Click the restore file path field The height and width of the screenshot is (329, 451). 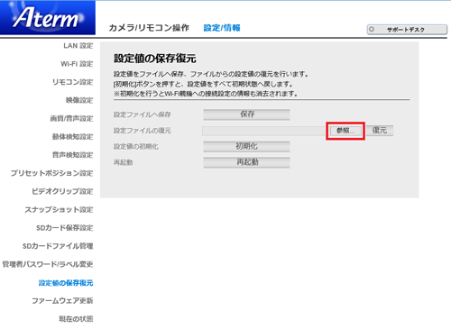pyautogui.click(x=264, y=131)
